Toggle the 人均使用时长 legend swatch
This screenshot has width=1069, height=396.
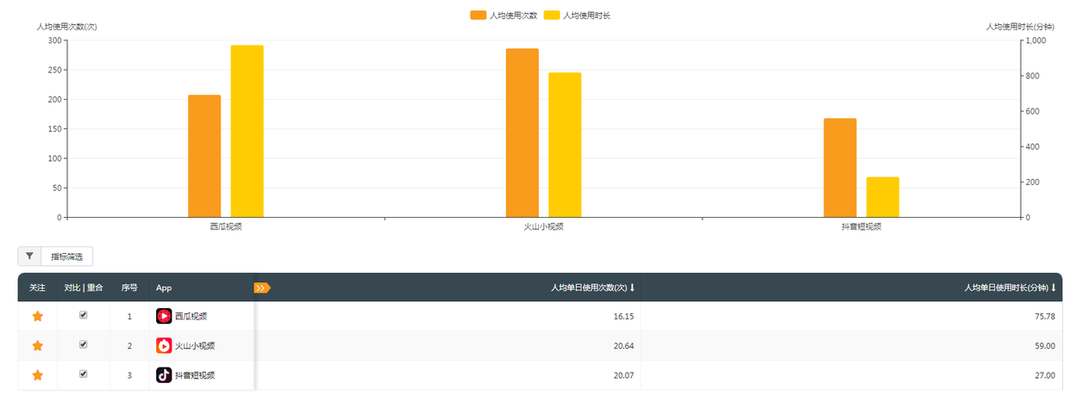552,15
